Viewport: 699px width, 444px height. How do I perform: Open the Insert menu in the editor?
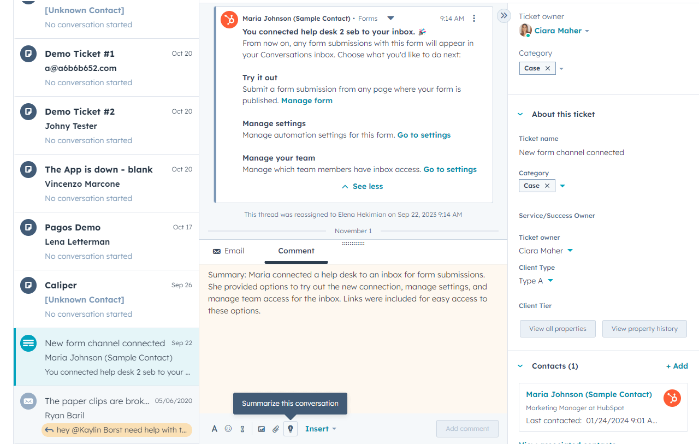tap(321, 429)
